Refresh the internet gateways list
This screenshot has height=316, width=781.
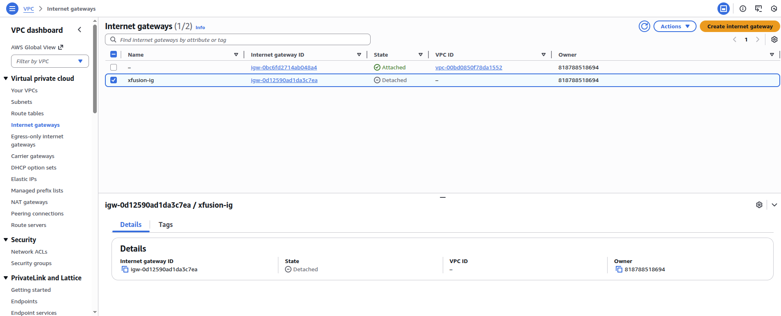644,26
